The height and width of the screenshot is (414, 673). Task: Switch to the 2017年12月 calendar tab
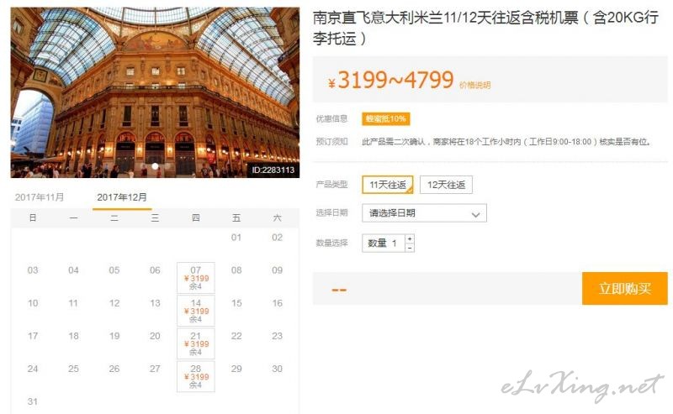[122, 197]
